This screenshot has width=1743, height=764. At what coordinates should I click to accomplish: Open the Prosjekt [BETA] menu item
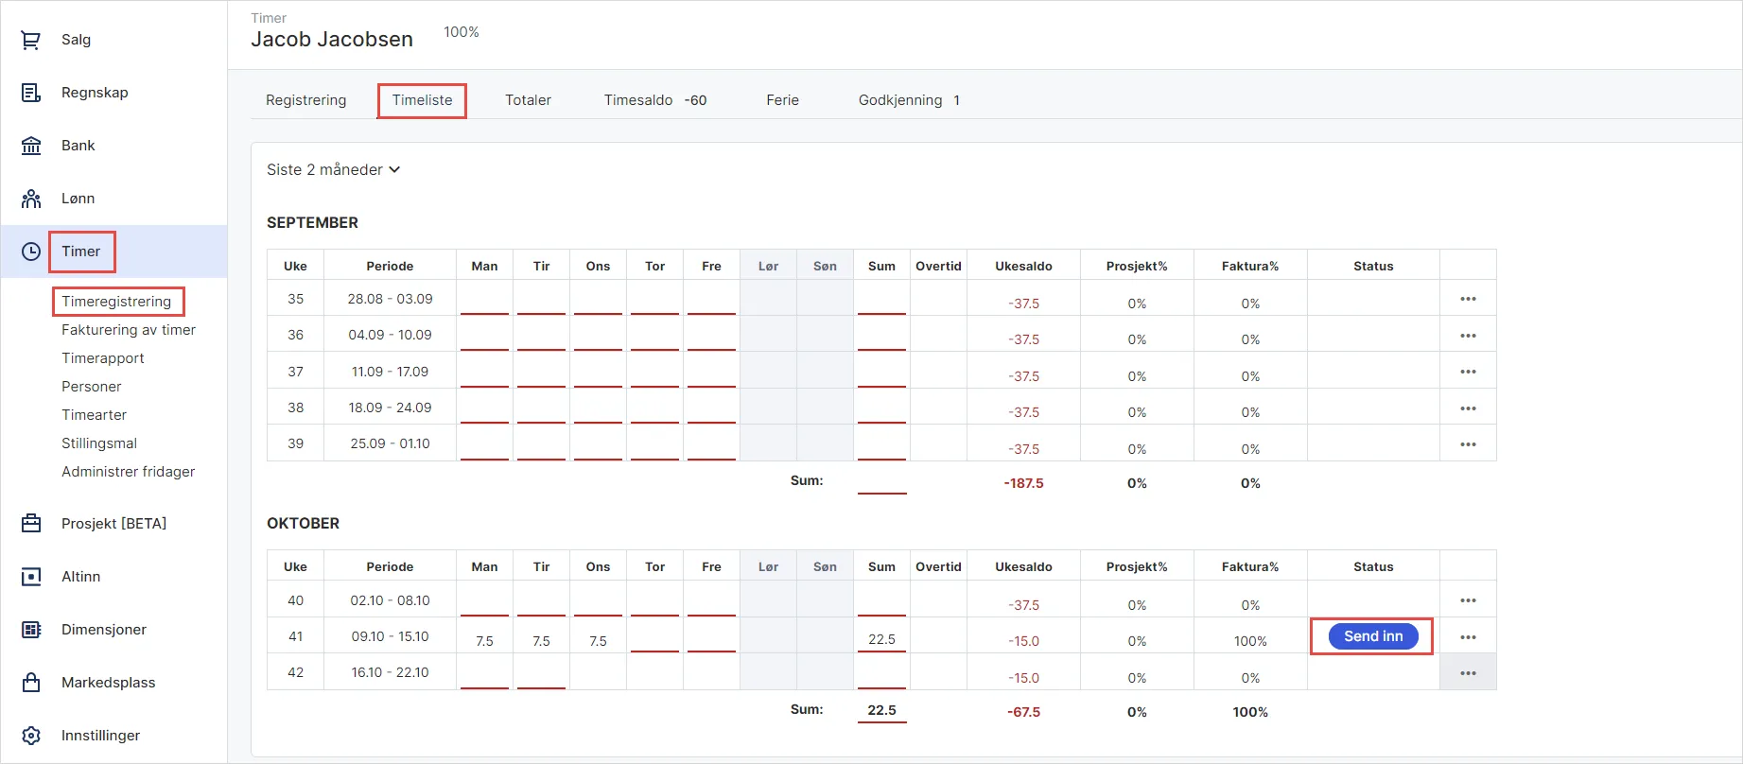pos(113,524)
